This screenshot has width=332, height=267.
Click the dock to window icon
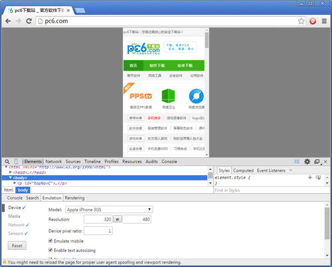(x=317, y=162)
